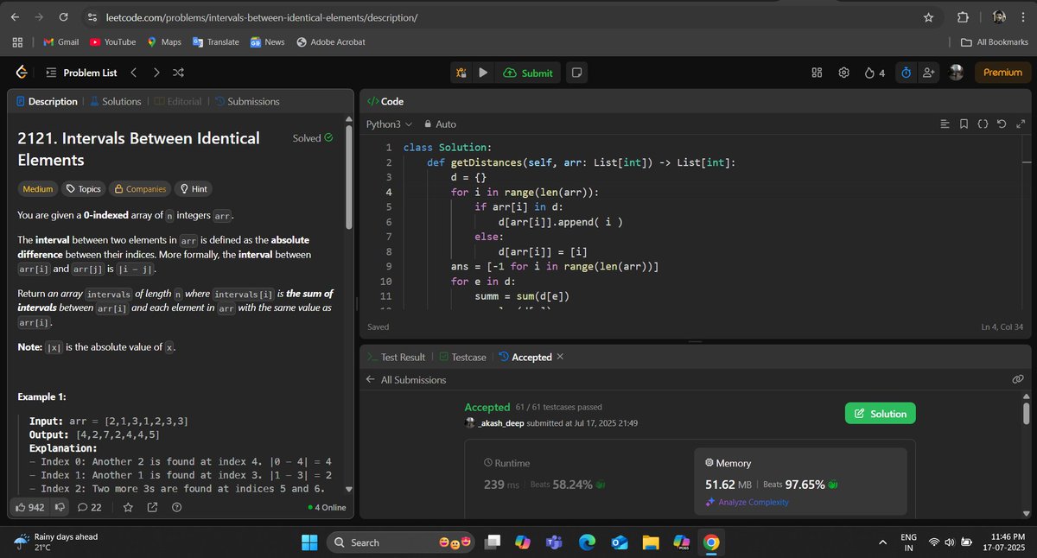Pick a random problem with shuffle icon
Viewport: 1037px width, 558px height.
tap(178, 73)
